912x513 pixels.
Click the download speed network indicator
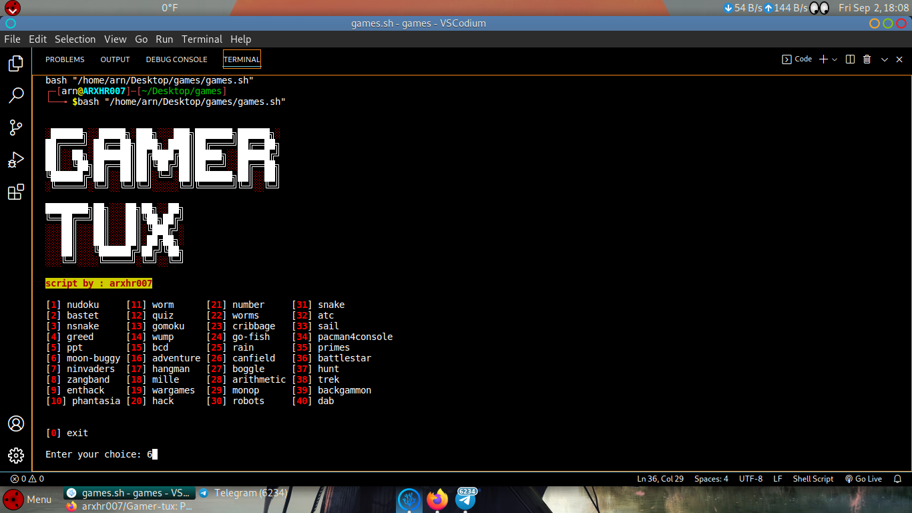click(742, 8)
